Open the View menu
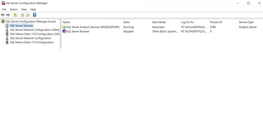 (x=24, y=10)
